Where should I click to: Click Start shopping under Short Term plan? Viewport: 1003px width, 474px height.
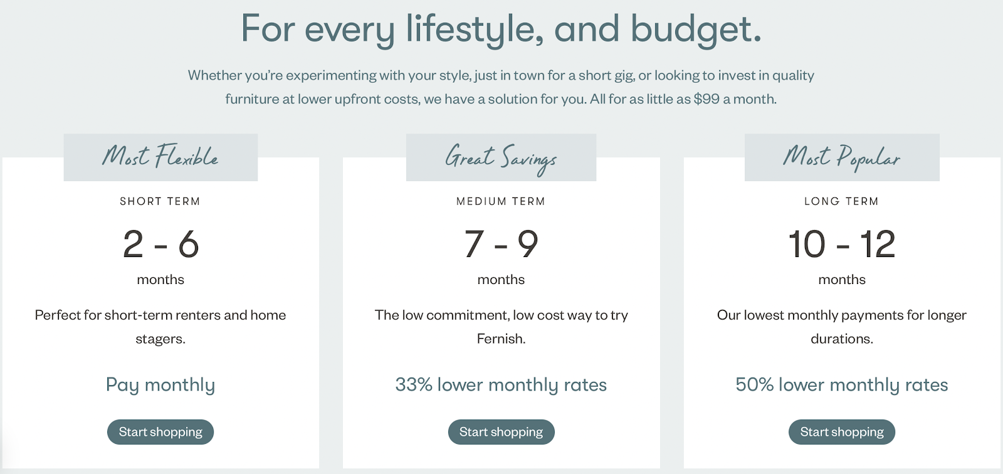coord(160,432)
